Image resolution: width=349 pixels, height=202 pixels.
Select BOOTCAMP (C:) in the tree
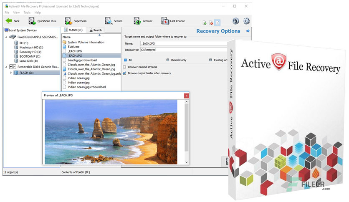[30, 56]
